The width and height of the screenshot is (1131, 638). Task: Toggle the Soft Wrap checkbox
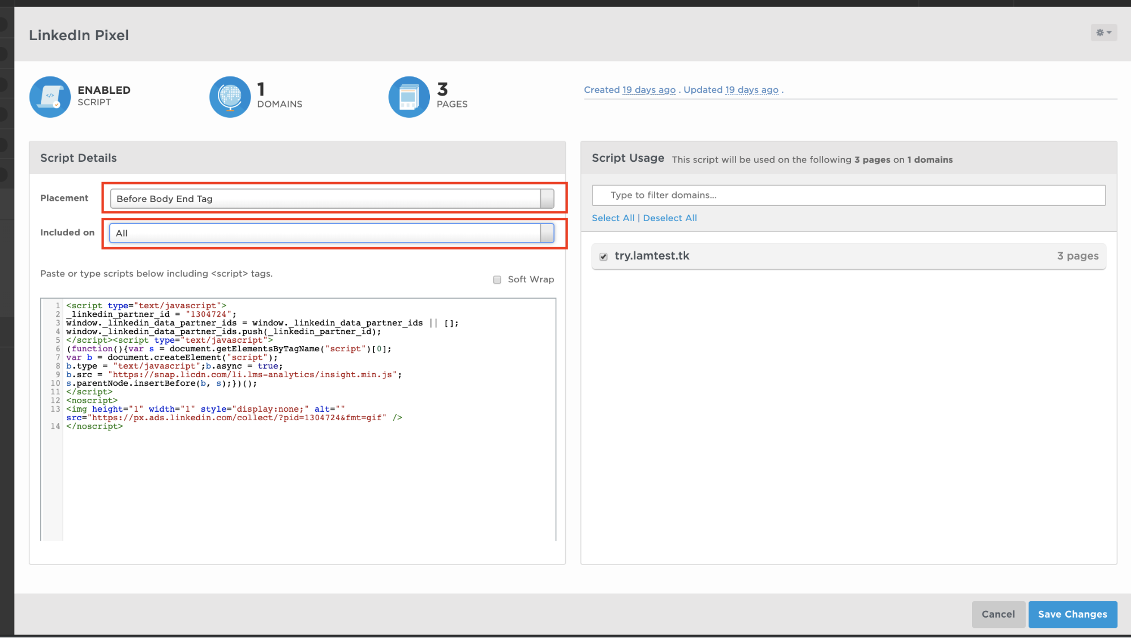(497, 279)
